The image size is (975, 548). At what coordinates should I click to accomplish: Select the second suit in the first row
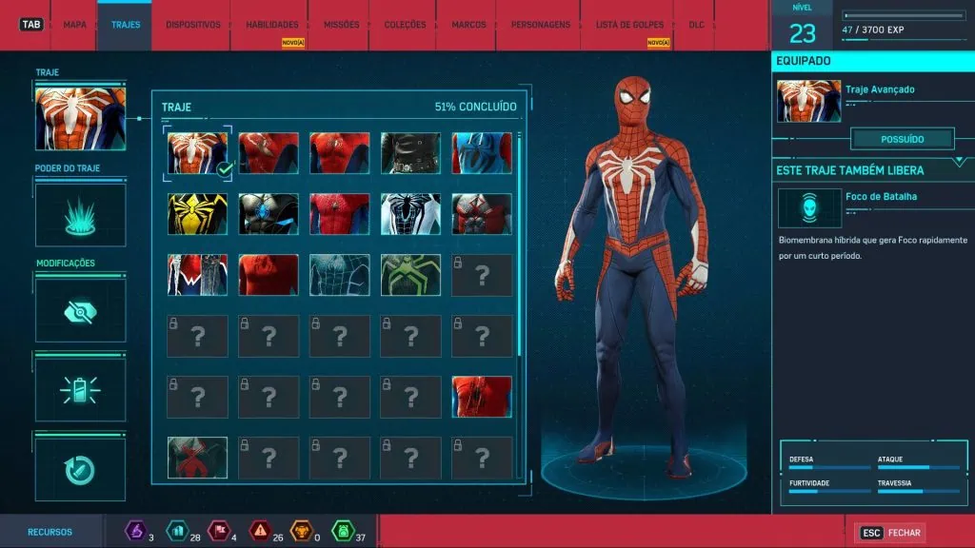(269, 153)
